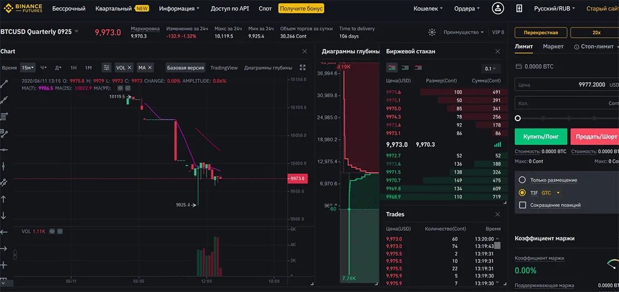Click the Перекрестная margin mode button

click(541, 32)
